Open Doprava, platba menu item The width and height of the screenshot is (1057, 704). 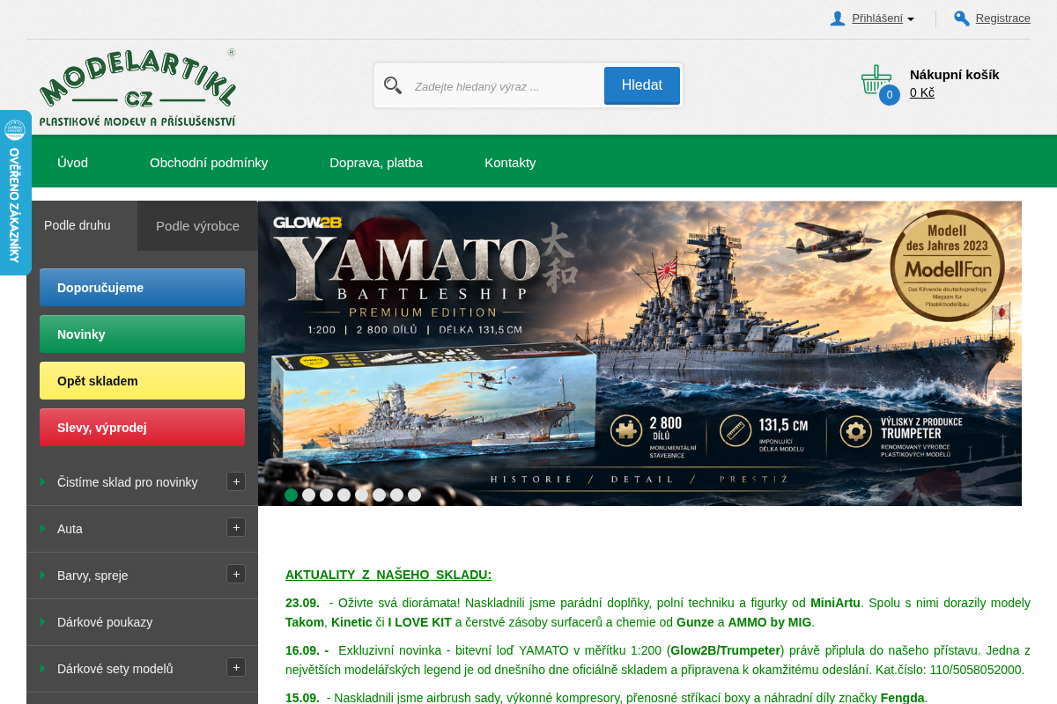[376, 163]
